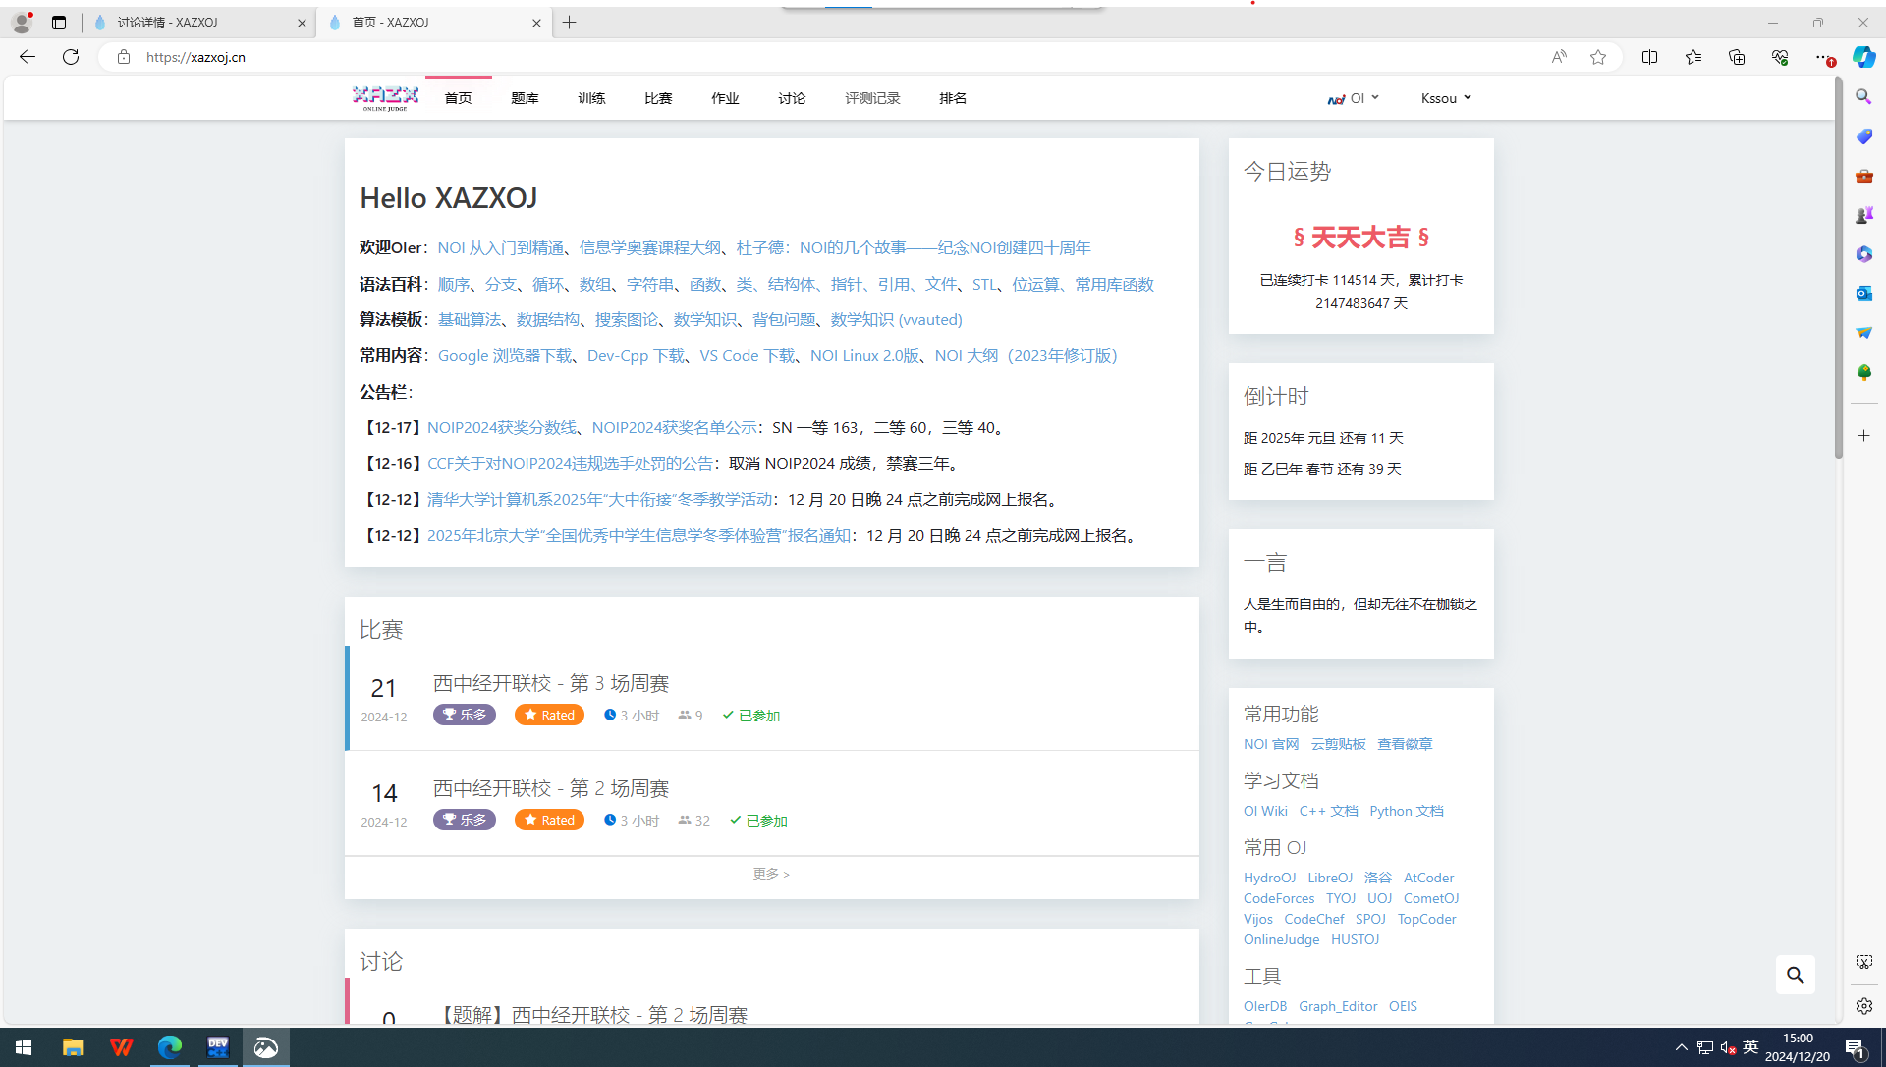Refresh the page with reload icon
The height and width of the screenshot is (1067, 1886).
point(71,57)
